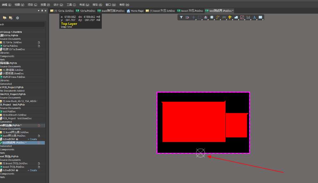The width and height of the screenshot is (318, 183).
Task: Open the snapping magnet tool
Action: [187, 17]
